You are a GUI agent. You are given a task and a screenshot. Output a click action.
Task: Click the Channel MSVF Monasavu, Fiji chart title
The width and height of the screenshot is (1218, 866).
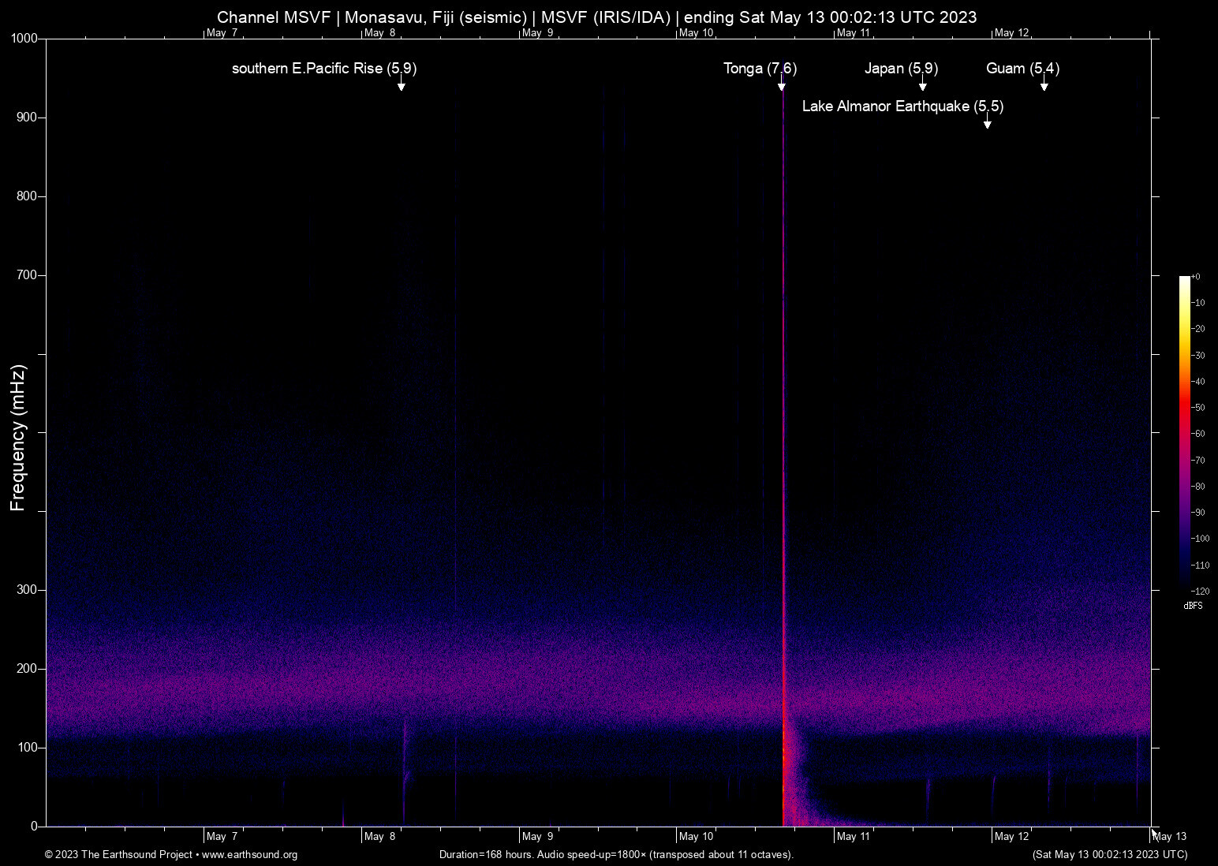pos(597,17)
